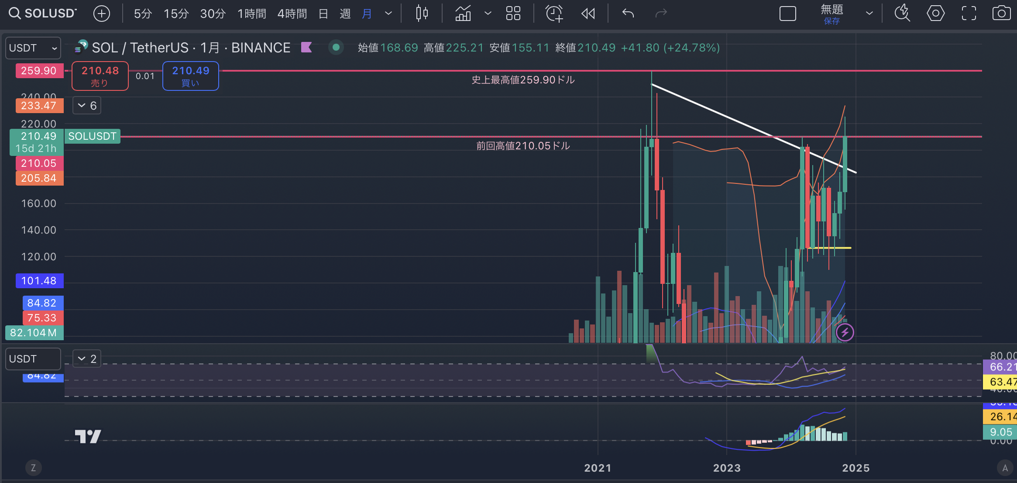The width and height of the screenshot is (1017, 483).
Task: Open the chart layout selector square
Action: pyautogui.click(x=788, y=14)
